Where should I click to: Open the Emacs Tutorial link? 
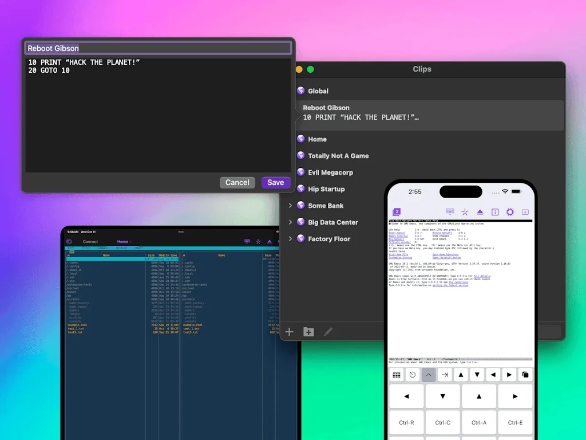point(397,236)
